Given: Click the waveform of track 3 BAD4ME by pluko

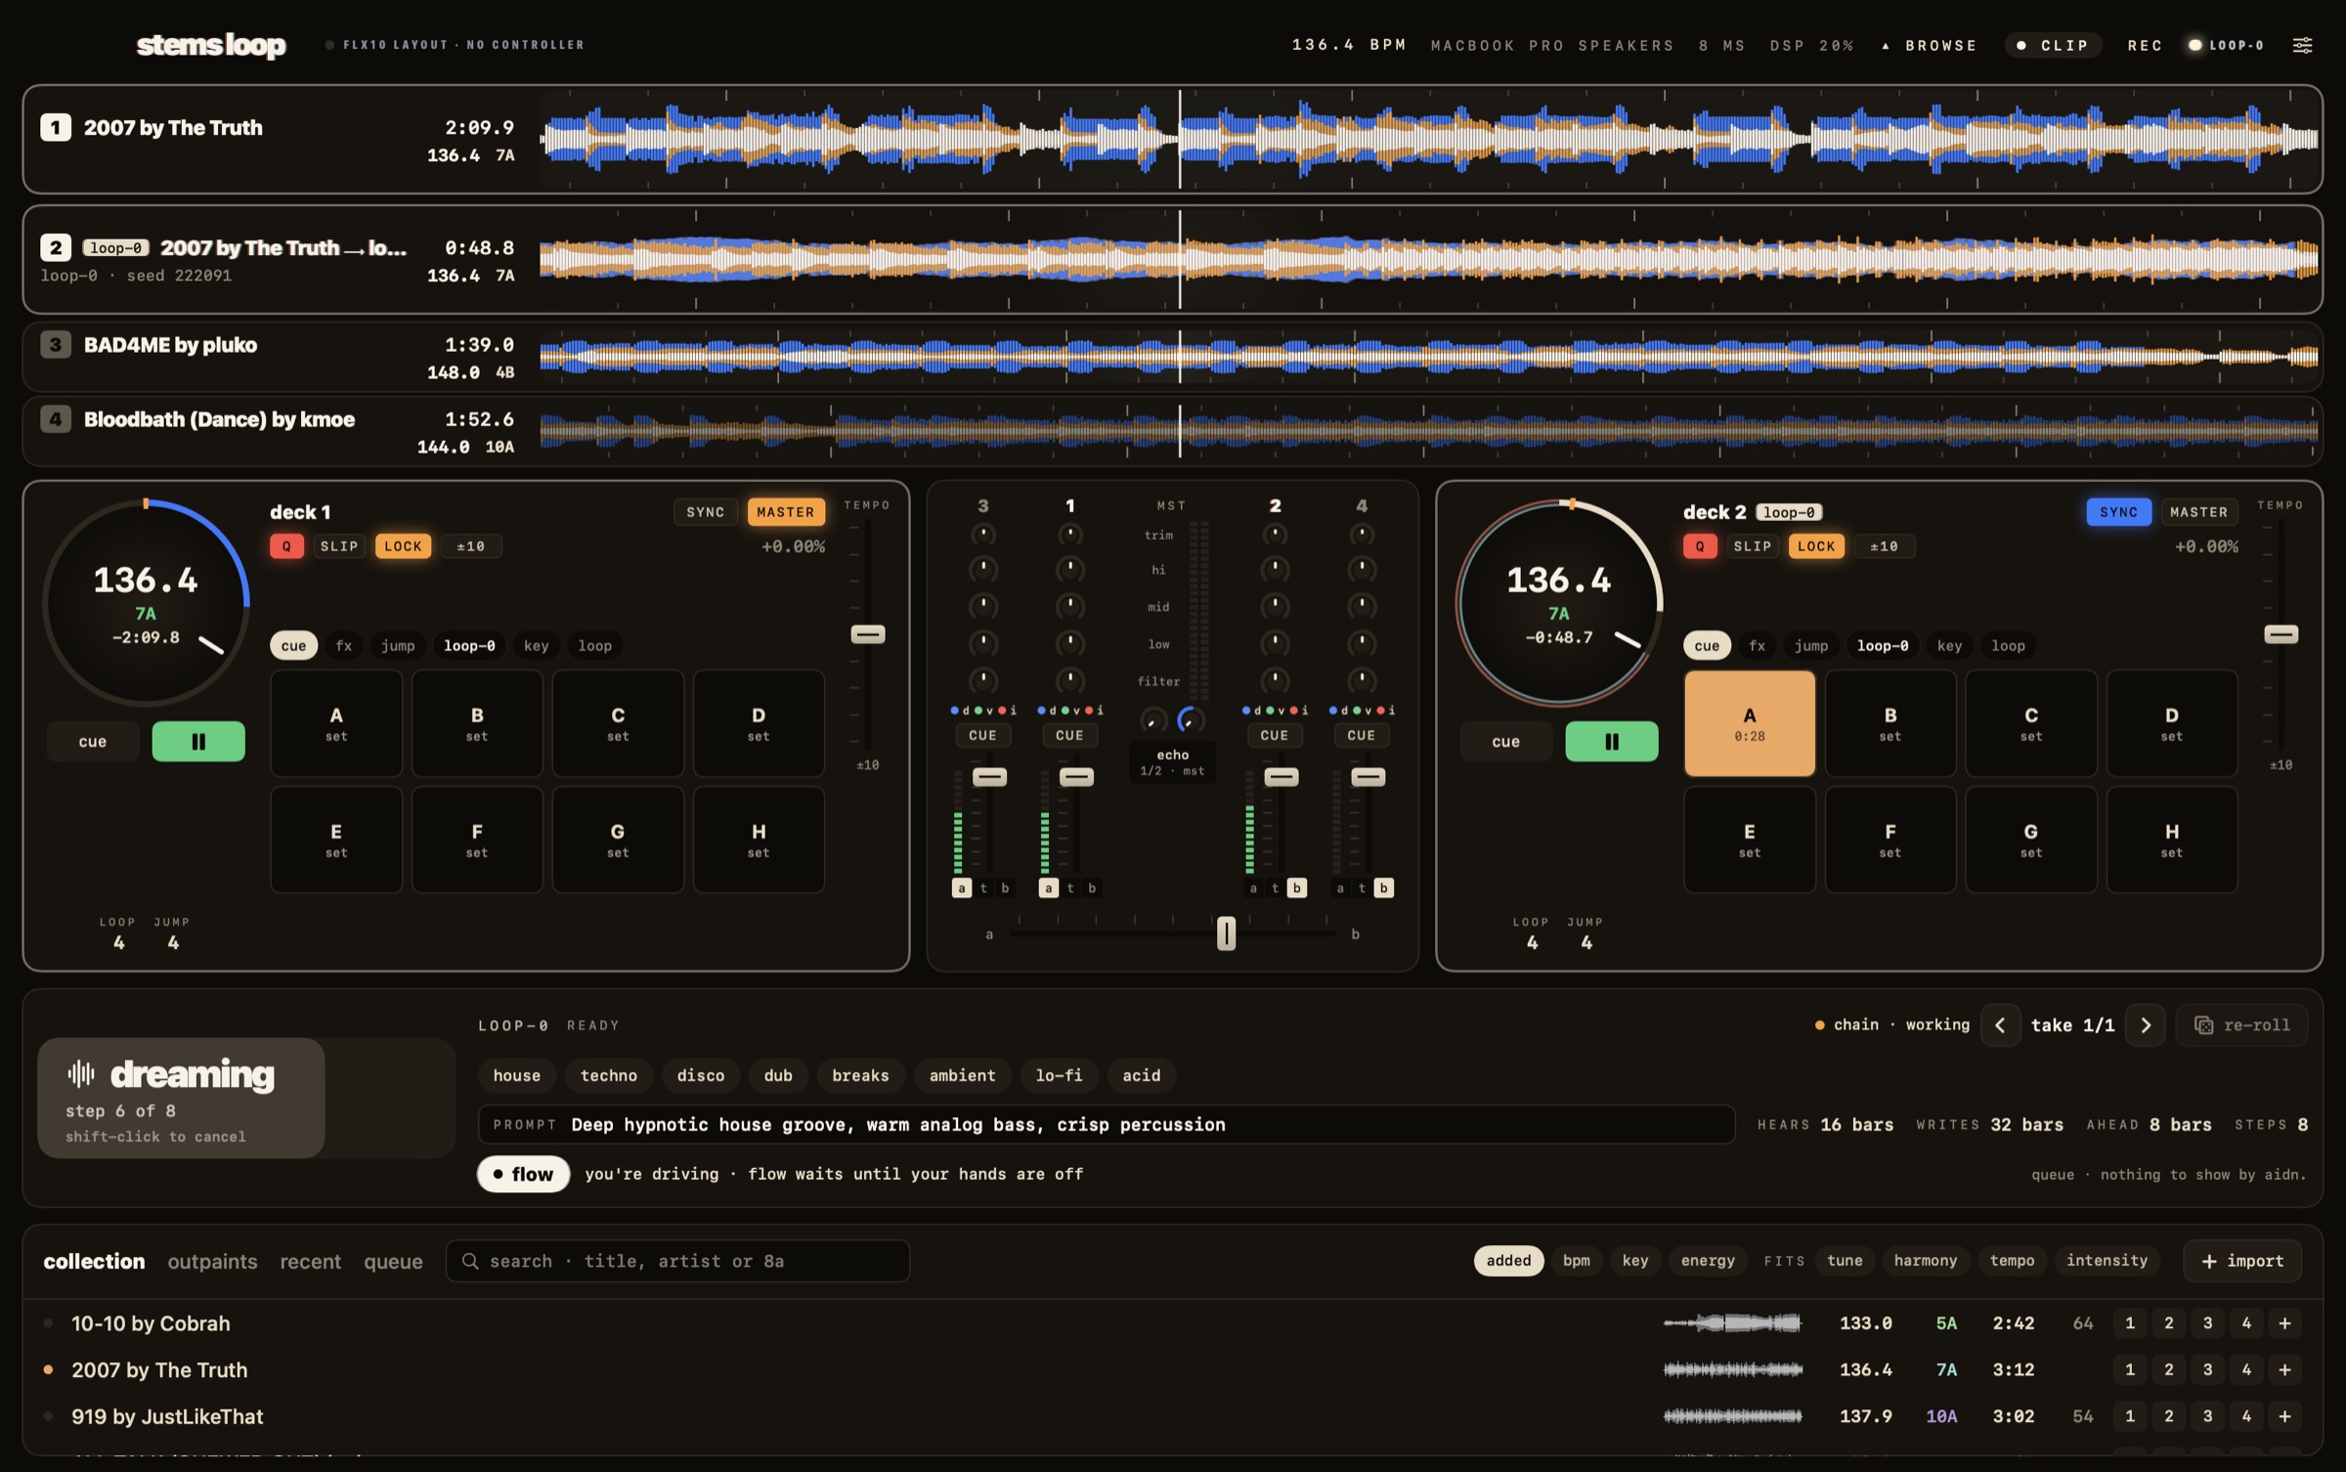Looking at the screenshot, I should click(1428, 357).
